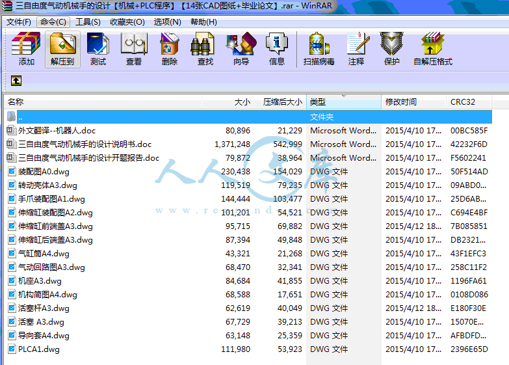Sort by the 类型 column header
The height and width of the screenshot is (365, 509).
343,102
